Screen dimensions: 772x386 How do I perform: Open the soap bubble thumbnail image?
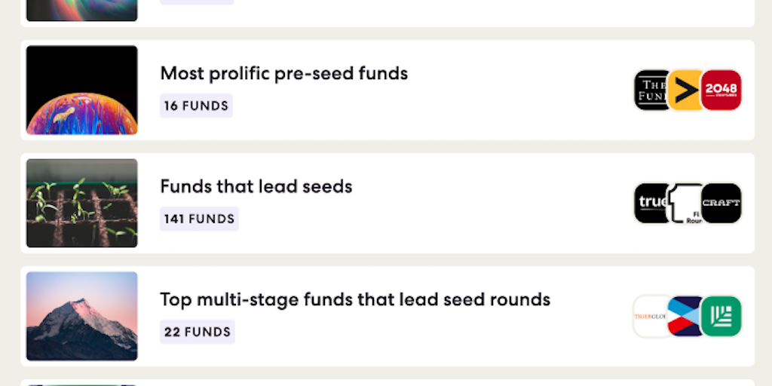[x=82, y=90]
